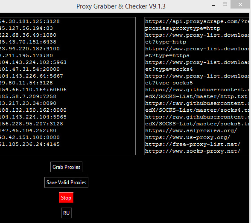Select proxy 185.58.7.209:7258
Screen dimensions: 251x223
click(x=28, y=96)
